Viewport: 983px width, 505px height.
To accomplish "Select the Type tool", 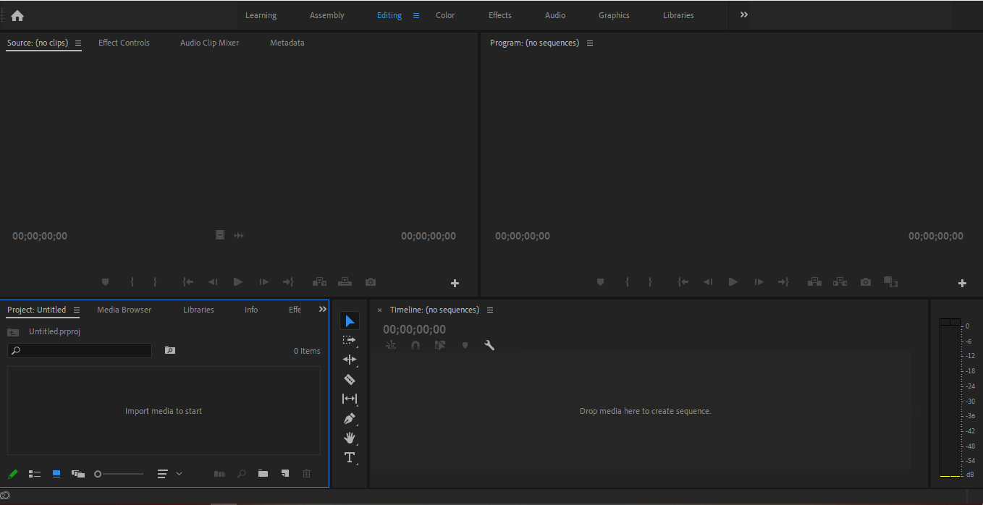I will pyautogui.click(x=350, y=457).
